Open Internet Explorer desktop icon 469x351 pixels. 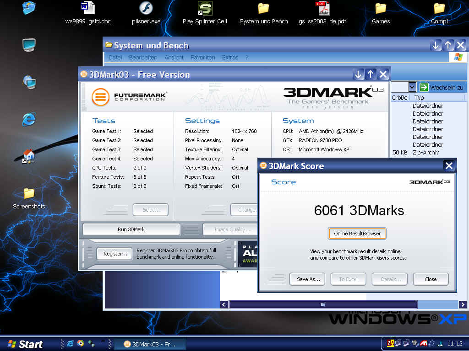click(x=29, y=119)
